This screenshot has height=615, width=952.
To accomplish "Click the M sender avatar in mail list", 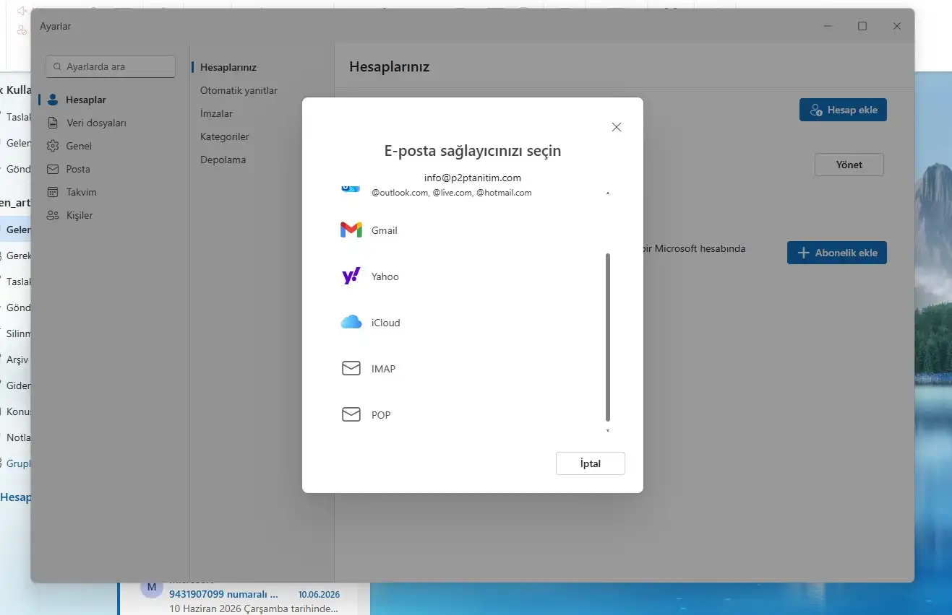I will click(x=151, y=588).
